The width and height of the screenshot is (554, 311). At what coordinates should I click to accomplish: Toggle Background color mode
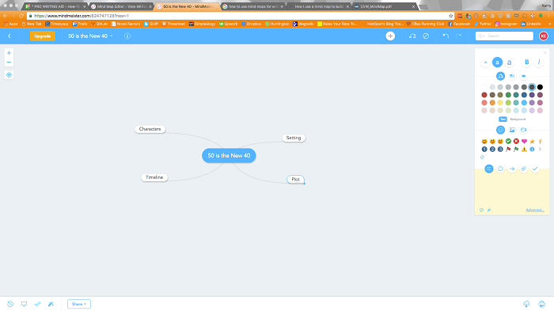(518, 119)
